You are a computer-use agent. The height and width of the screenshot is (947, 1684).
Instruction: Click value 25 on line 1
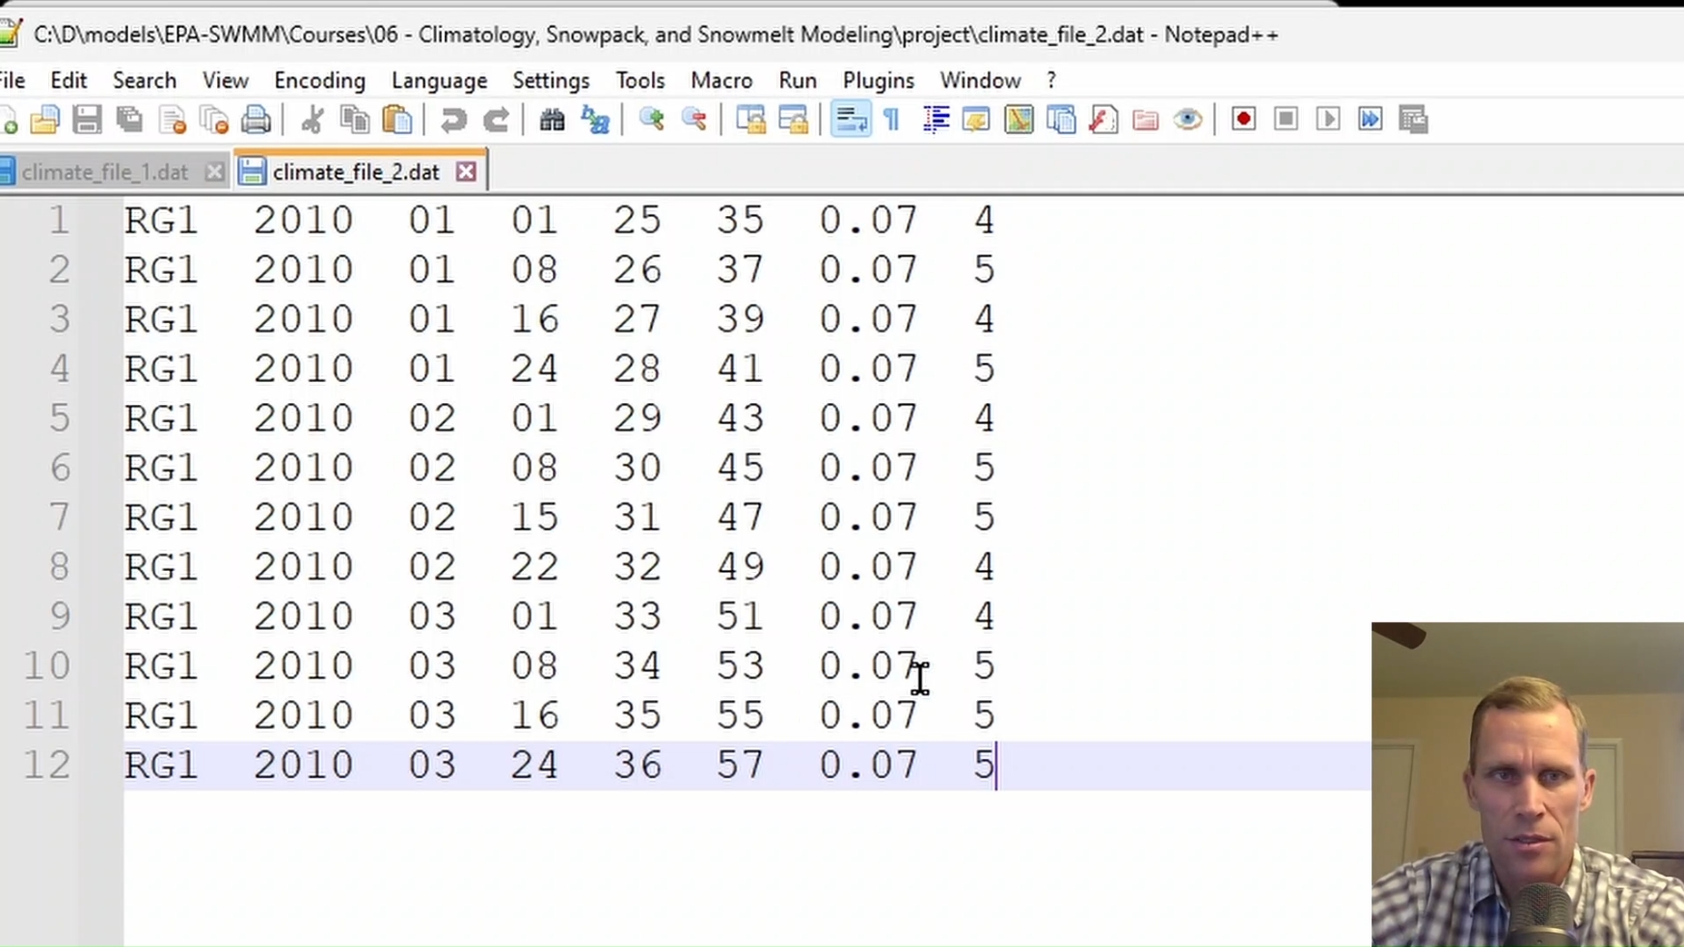click(637, 220)
